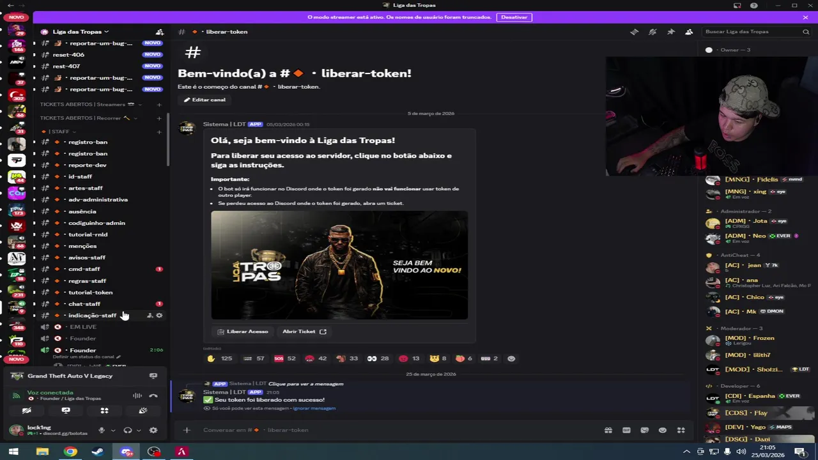
Task: Click the Liberar Acesso button
Action: pyautogui.click(x=243, y=332)
